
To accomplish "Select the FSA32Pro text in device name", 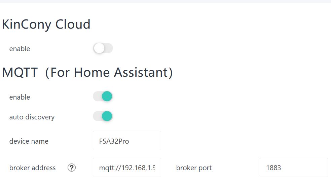I will coord(114,141).
